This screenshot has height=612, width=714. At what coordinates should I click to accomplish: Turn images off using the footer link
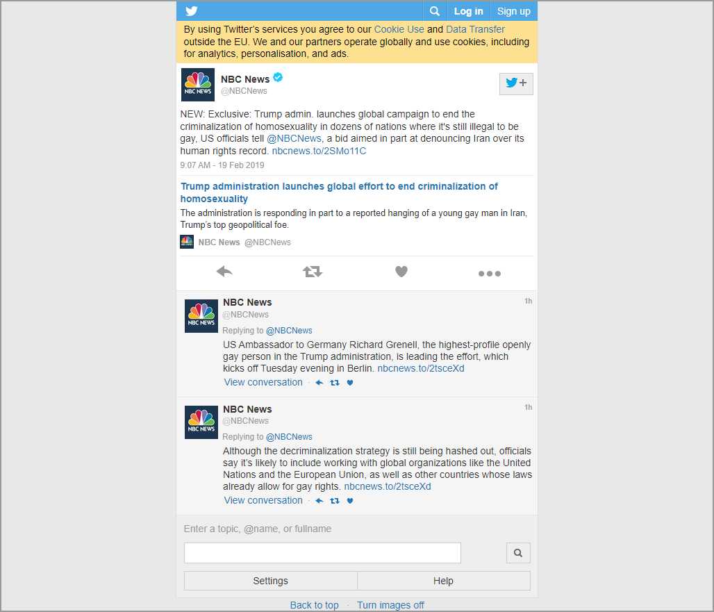pyautogui.click(x=390, y=605)
